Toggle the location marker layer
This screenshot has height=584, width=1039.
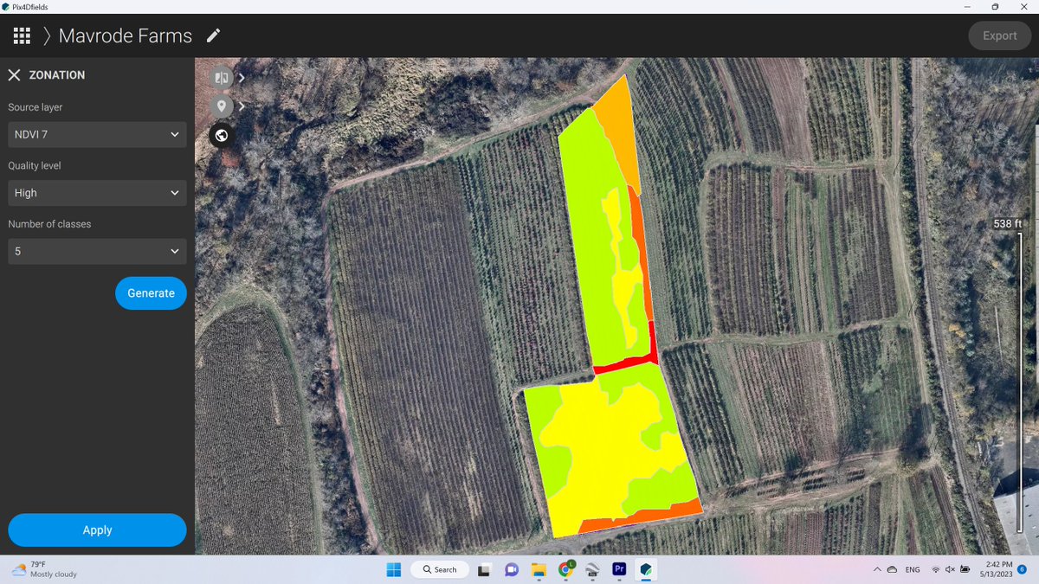point(221,106)
